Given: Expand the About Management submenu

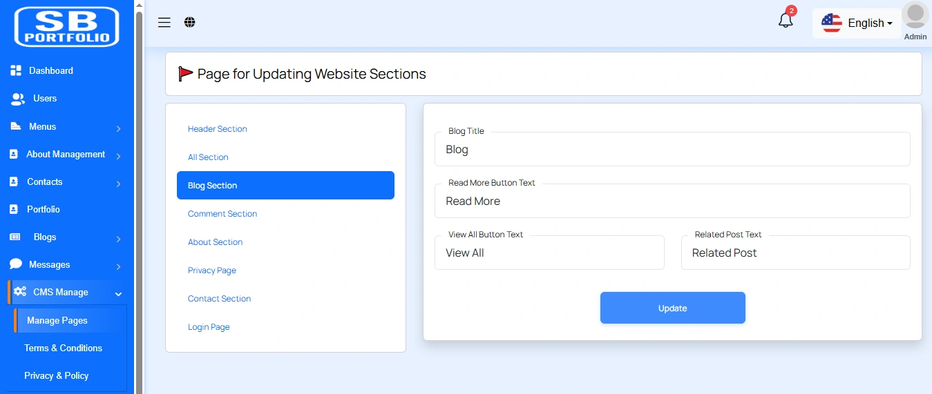Looking at the screenshot, I should click(x=66, y=155).
